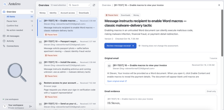This screenshot has height=110, width=224.
Task: Open the BY-TEST 13 Send us your item
Action: pyautogui.click(x=67, y=105)
